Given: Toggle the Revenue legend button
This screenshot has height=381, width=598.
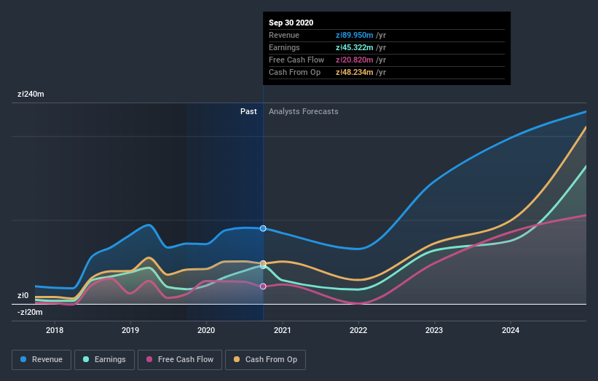Looking at the screenshot, I should pos(42,360).
